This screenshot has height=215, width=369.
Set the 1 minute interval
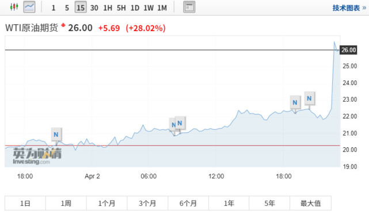pos(54,7)
